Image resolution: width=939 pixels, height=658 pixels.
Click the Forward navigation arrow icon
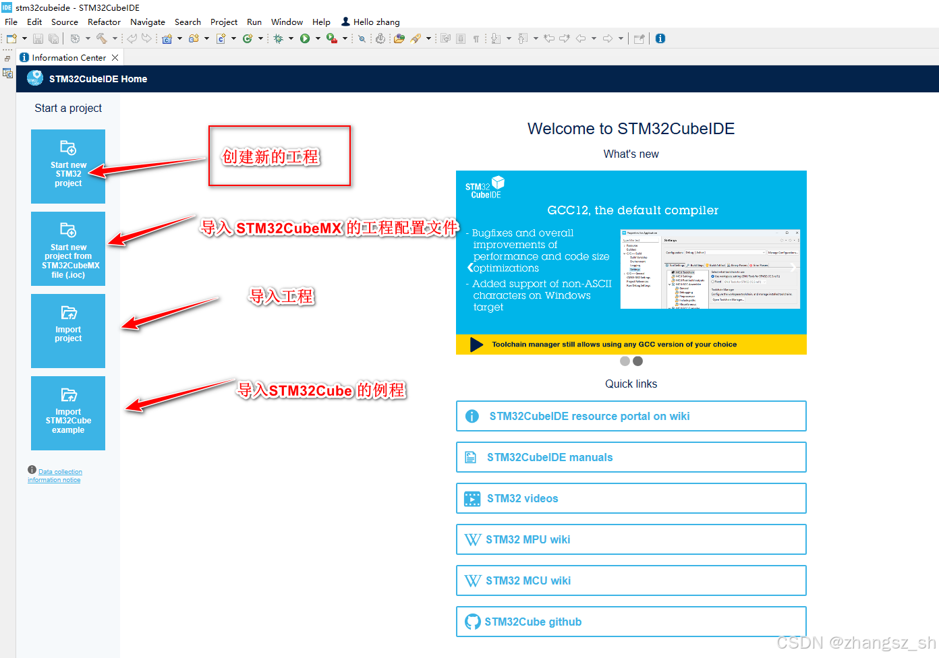click(x=607, y=38)
